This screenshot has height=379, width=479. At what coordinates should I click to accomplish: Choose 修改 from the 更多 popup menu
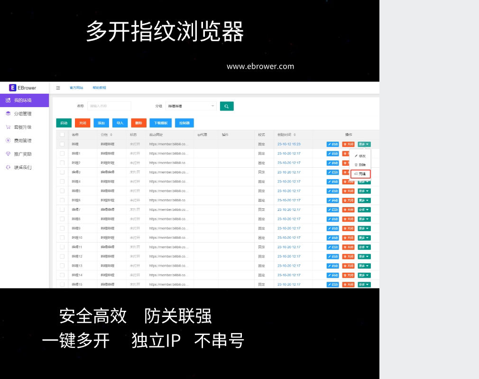pyautogui.click(x=360, y=156)
